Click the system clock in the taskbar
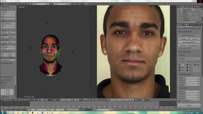The image size is (203, 114). point(197,113)
